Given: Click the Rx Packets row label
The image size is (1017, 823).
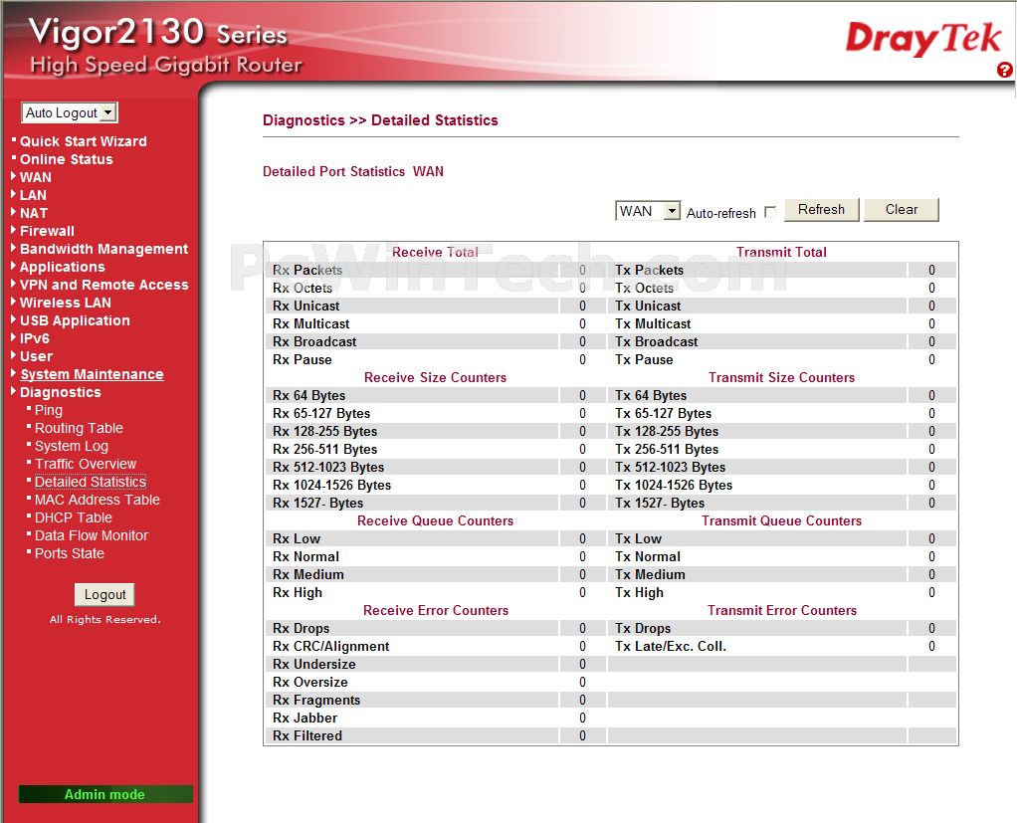Looking at the screenshot, I should click(x=307, y=271).
